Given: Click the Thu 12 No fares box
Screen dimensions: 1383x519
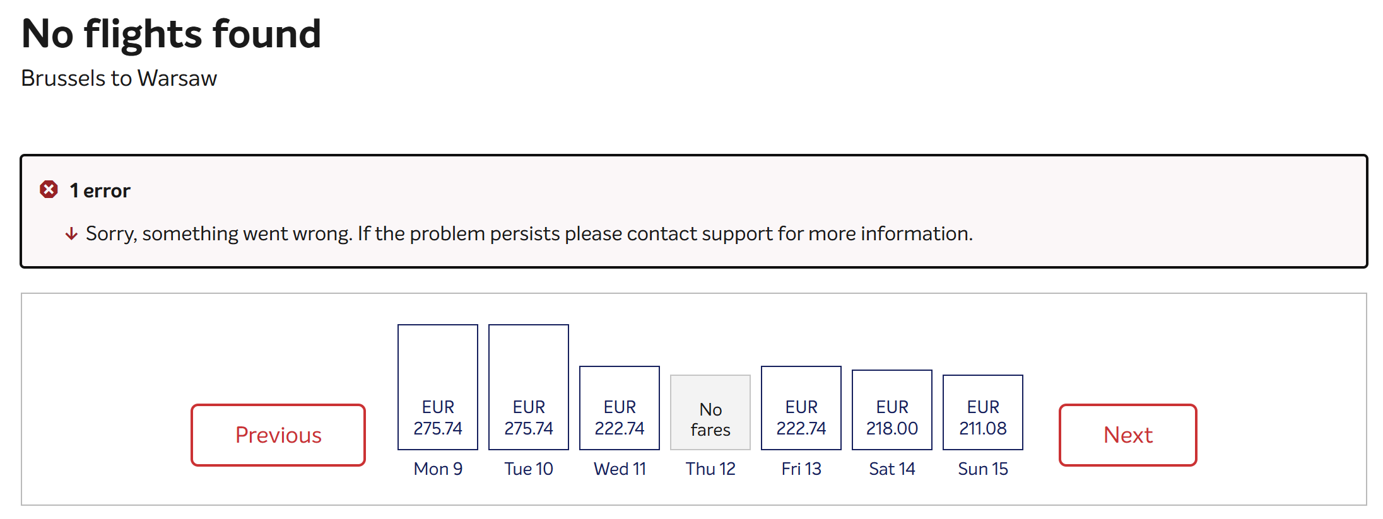Looking at the screenshot, I should (710, 412).
